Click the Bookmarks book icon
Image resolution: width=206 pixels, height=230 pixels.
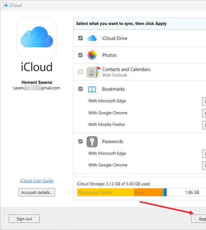[x=92, y=89]
